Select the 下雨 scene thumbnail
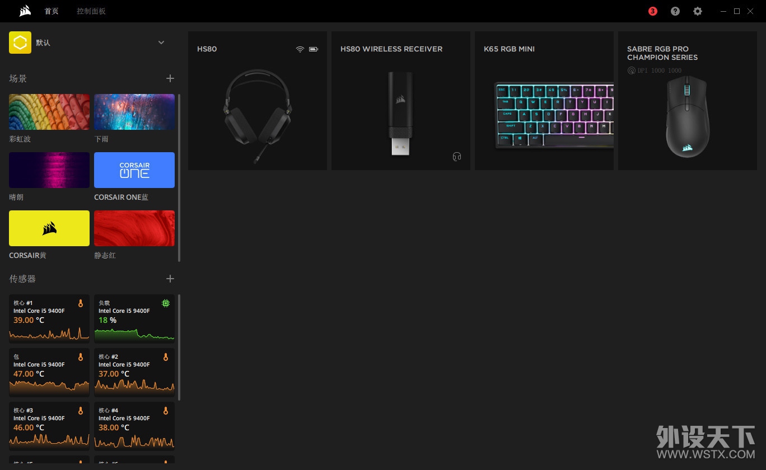 [x=134, y=112]
